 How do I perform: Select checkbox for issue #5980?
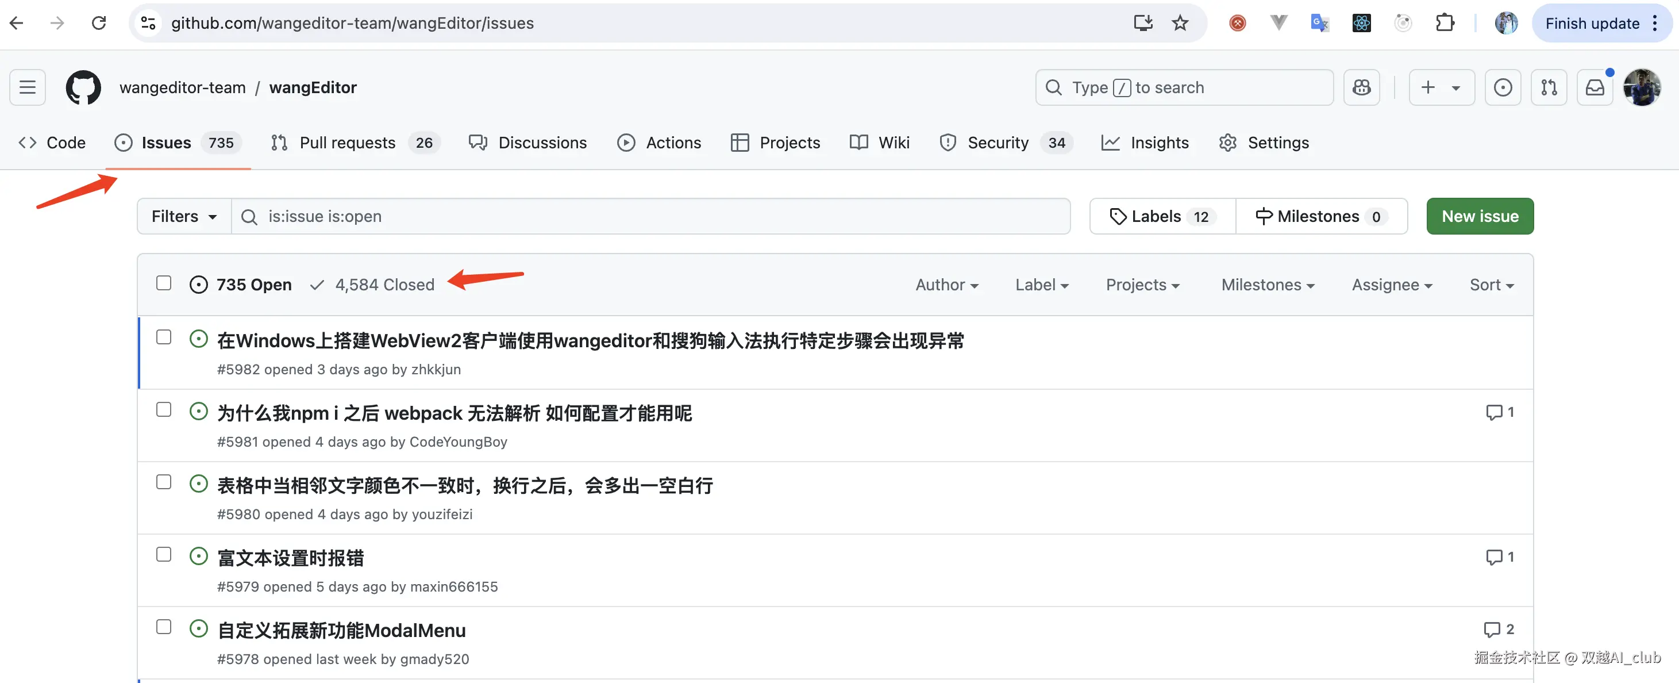tap(164, 482)
